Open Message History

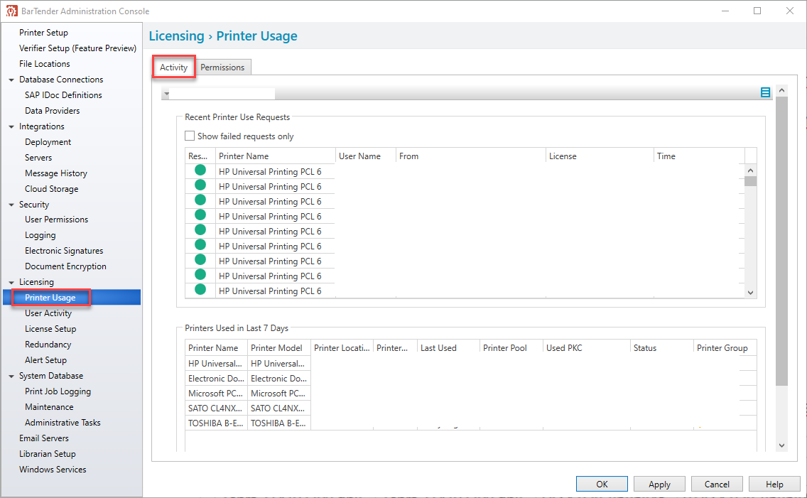coord(56,173)
